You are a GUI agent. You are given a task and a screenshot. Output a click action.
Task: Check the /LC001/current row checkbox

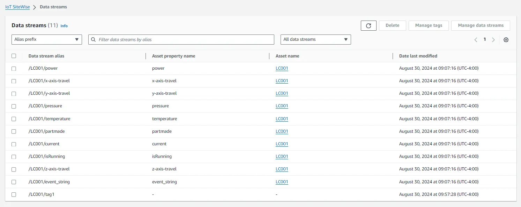pos(14,144)
